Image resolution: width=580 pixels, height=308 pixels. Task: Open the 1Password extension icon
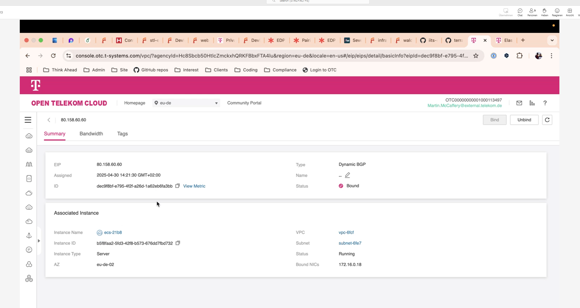493,56
